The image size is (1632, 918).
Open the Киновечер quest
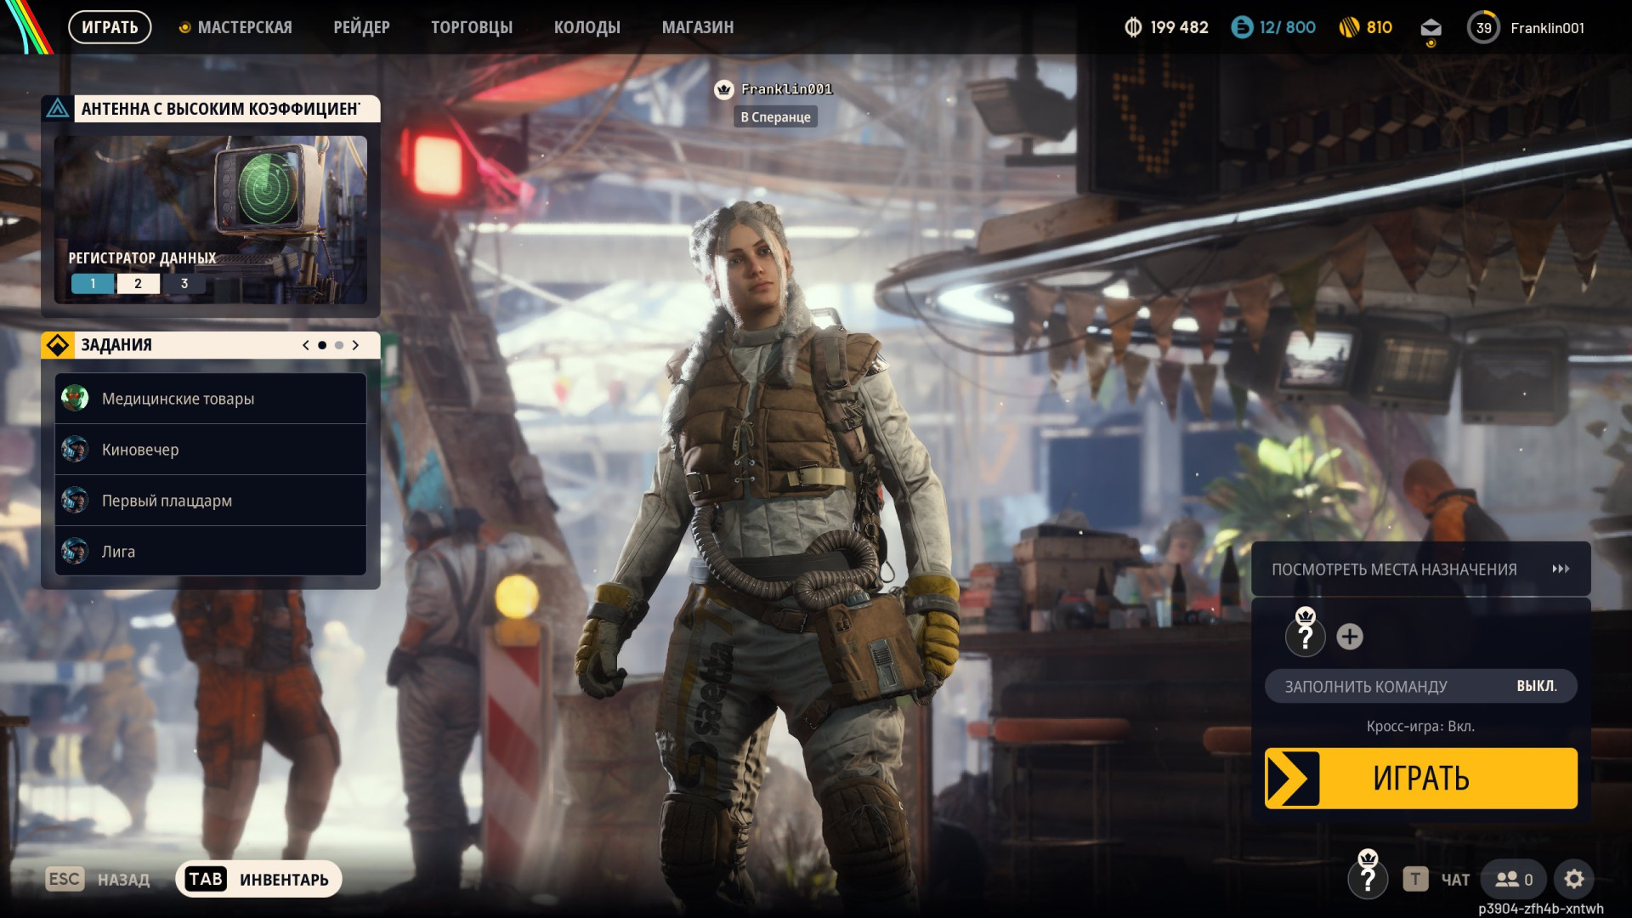pyautogui.click(x=211, y=450)
